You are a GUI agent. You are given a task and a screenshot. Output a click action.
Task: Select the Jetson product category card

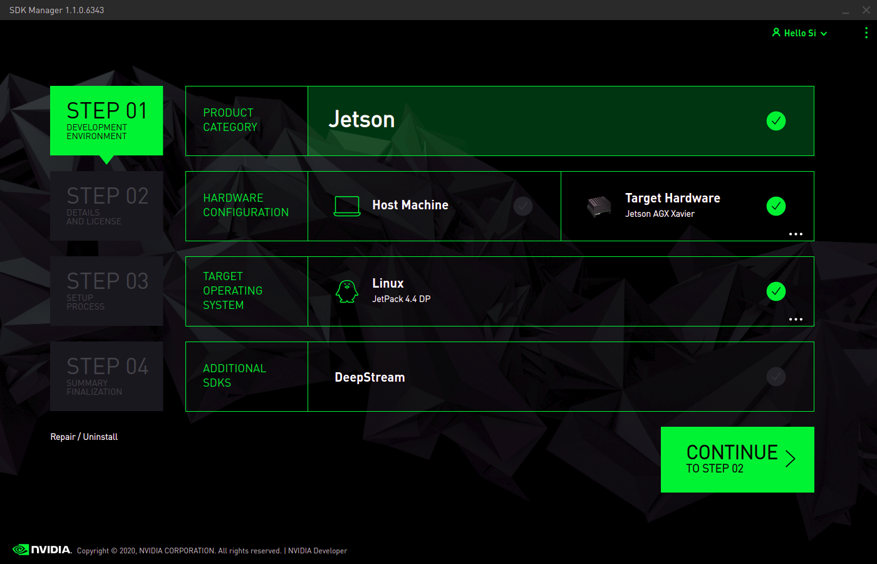(561, 121)
